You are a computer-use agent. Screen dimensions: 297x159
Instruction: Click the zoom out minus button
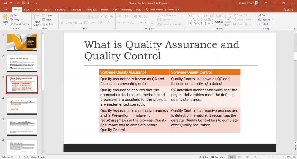(261, 157)
